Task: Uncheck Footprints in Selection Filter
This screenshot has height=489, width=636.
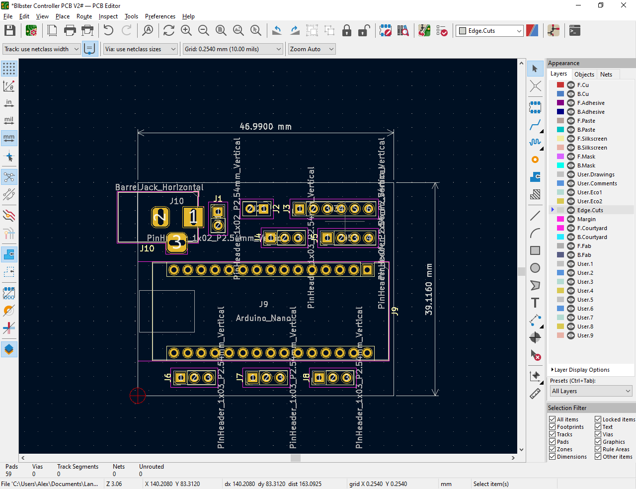Action: pos(552,427)
